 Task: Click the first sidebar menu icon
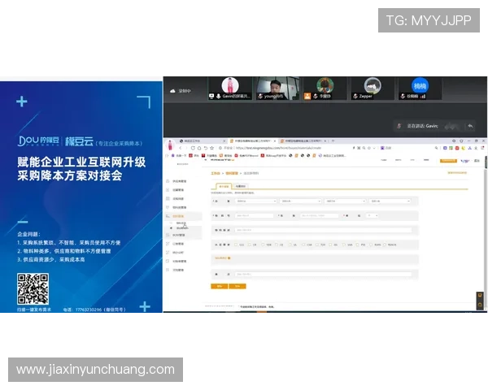coord(168,181)
